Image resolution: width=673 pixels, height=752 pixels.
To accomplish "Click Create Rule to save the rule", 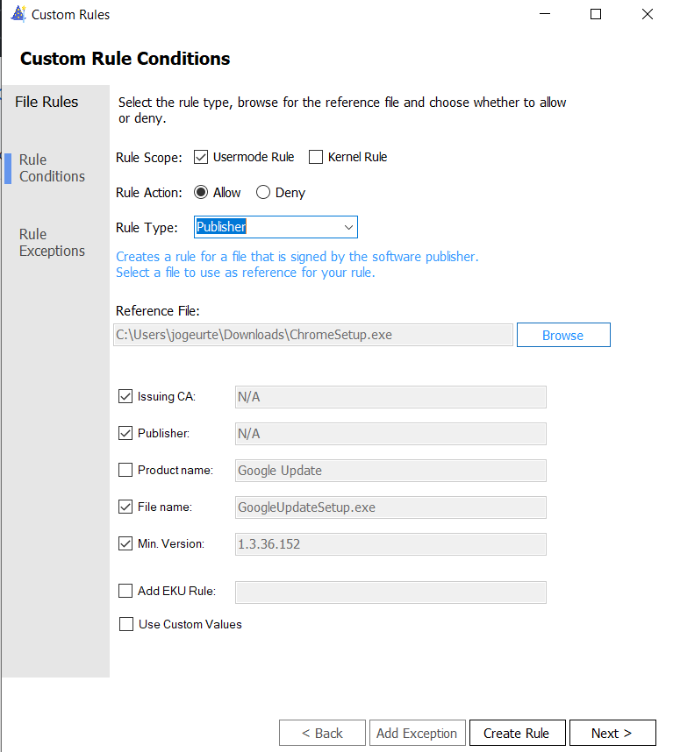I will (x=517, y=733).
